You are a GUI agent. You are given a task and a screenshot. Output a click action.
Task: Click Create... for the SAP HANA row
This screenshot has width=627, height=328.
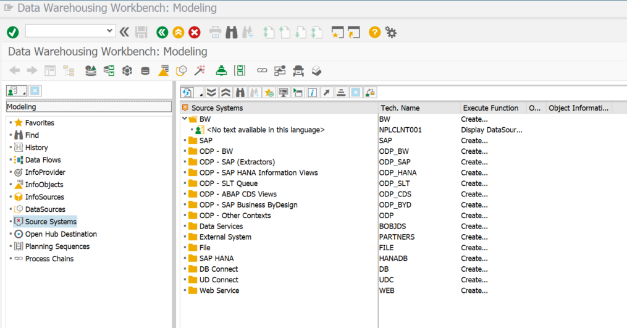(x=474, y=258)
